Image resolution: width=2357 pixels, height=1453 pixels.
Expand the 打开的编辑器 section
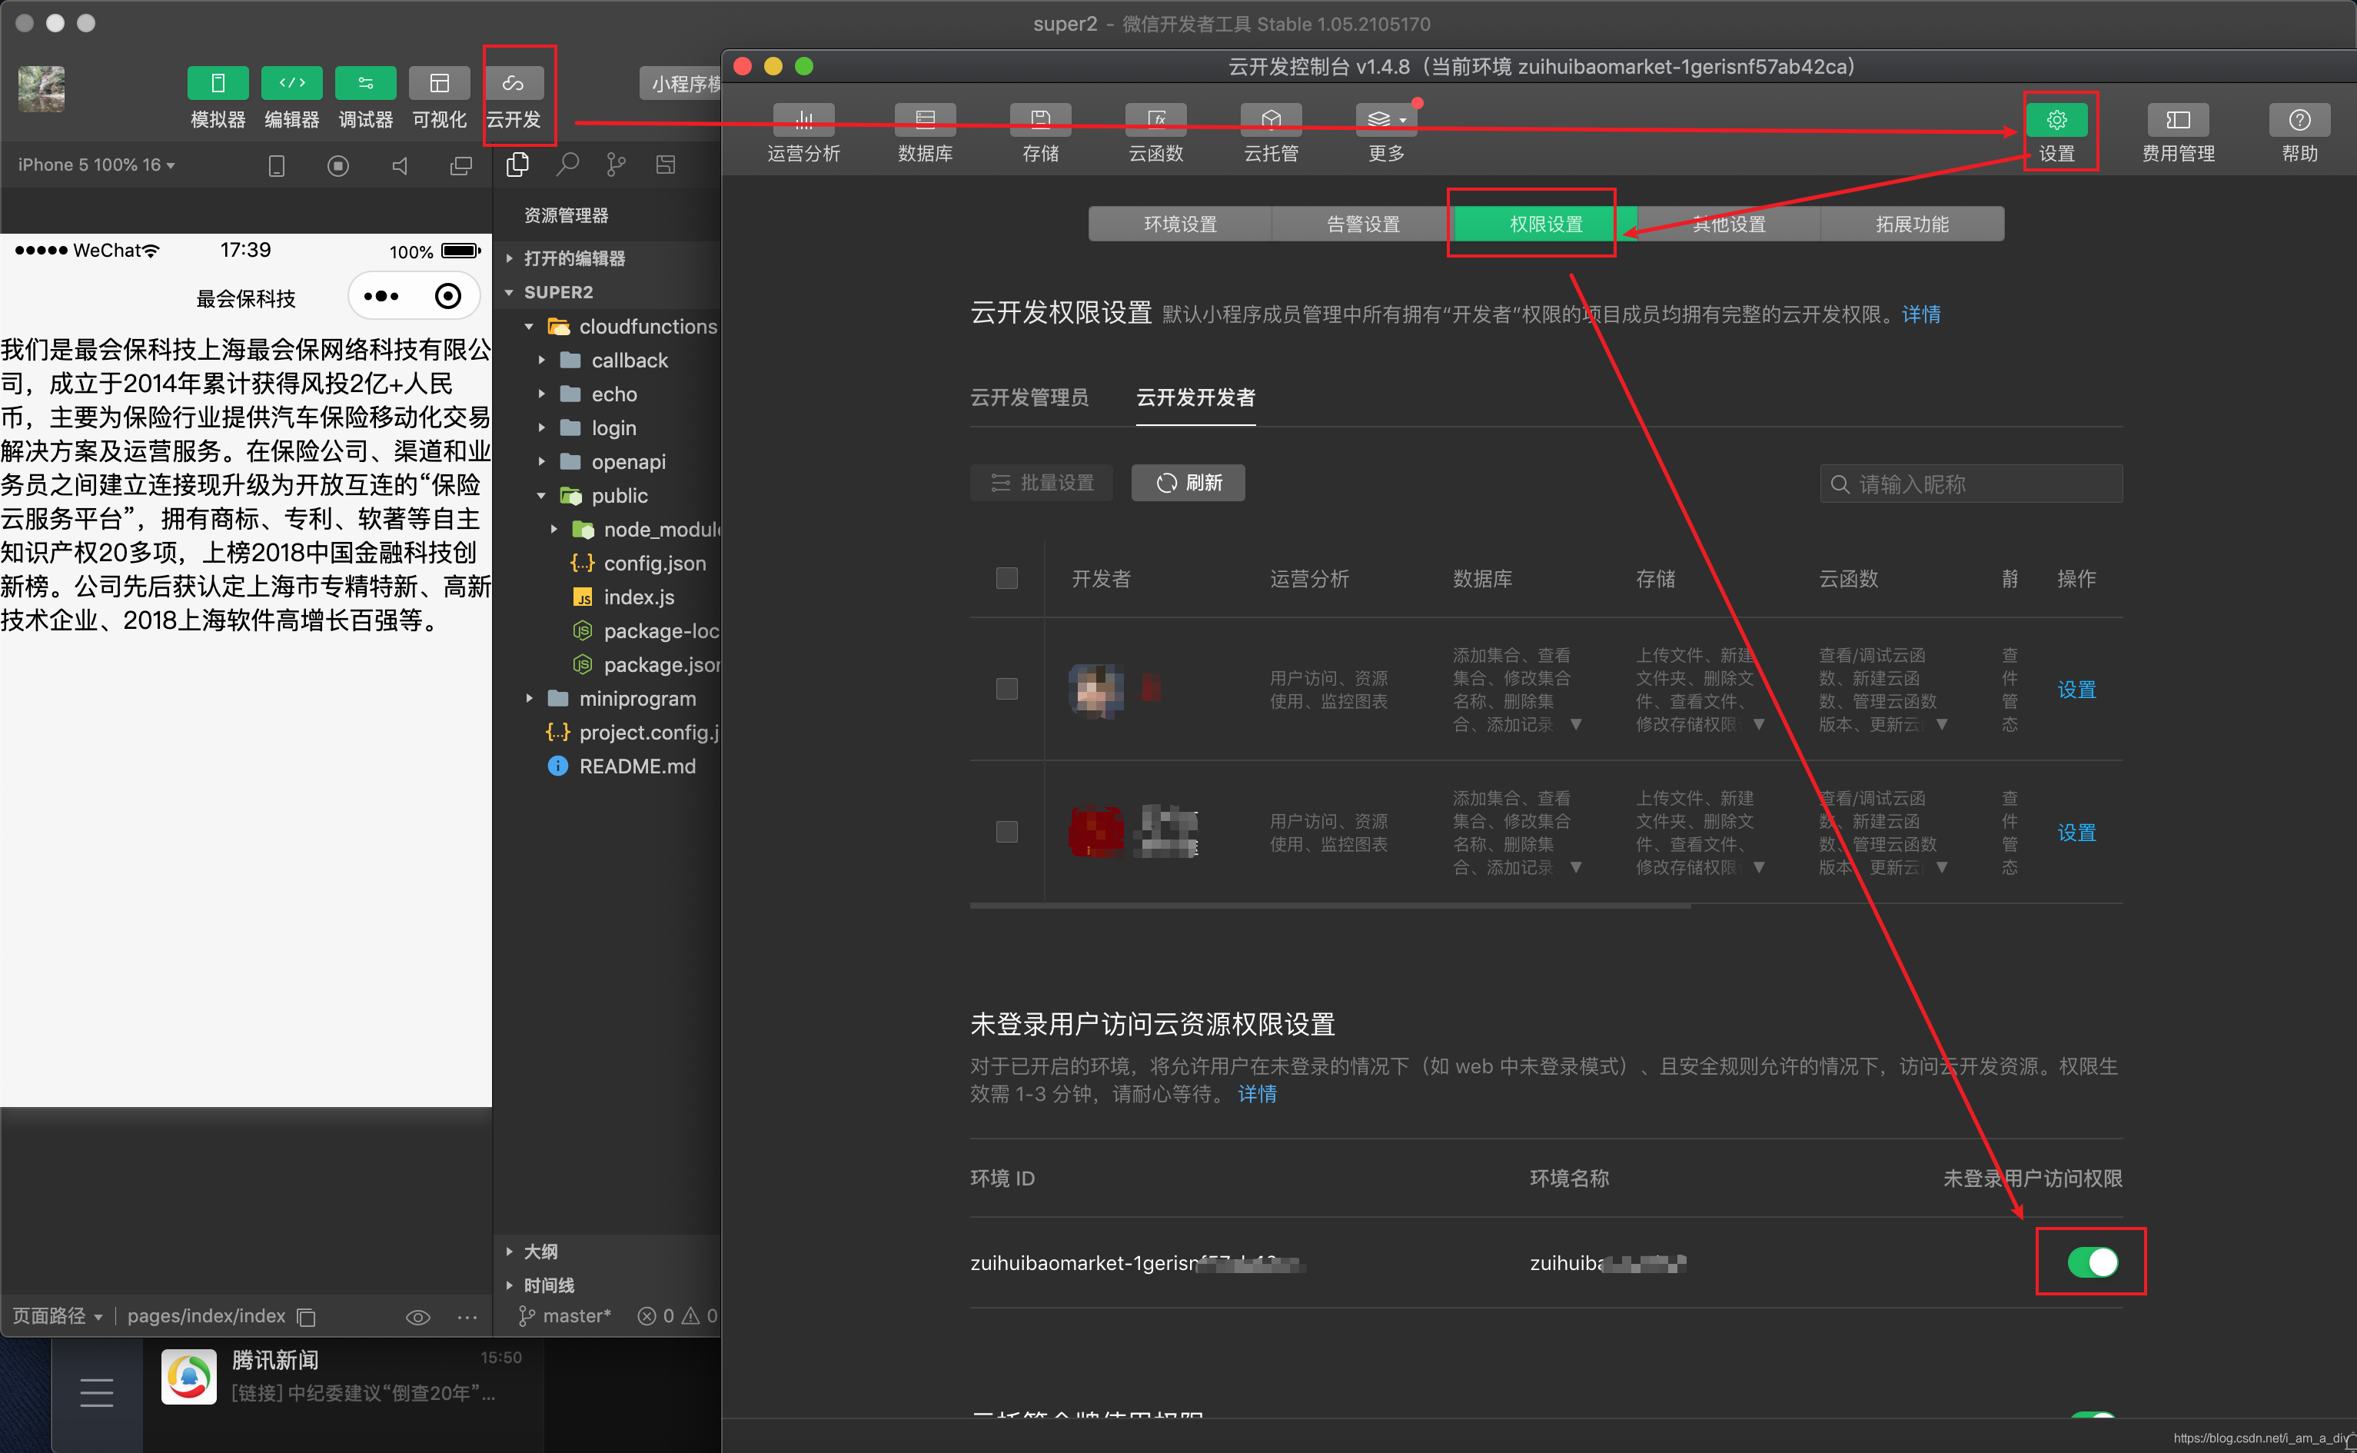click(x=573, y=258)
